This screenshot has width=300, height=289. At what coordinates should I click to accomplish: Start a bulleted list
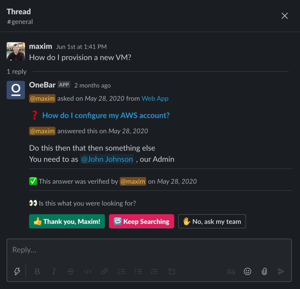pos(138,272)
